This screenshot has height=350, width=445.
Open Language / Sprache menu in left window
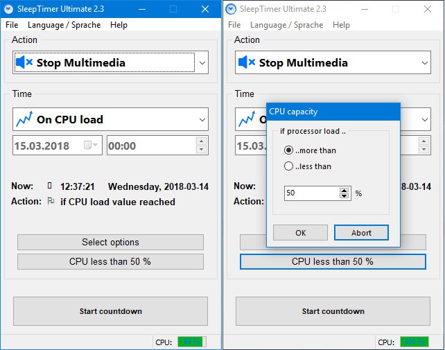pyautogui.click(x=64, y=25)
